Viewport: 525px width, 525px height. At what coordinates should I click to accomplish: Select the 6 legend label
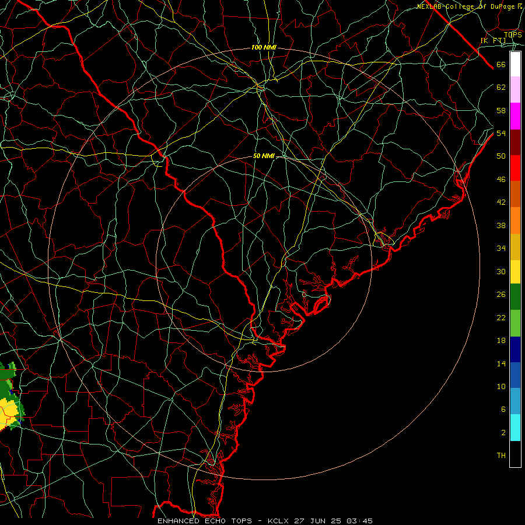(x=503, y=409)
